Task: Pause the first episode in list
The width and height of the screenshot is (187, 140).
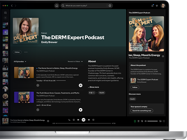Action: click(80, 85)
